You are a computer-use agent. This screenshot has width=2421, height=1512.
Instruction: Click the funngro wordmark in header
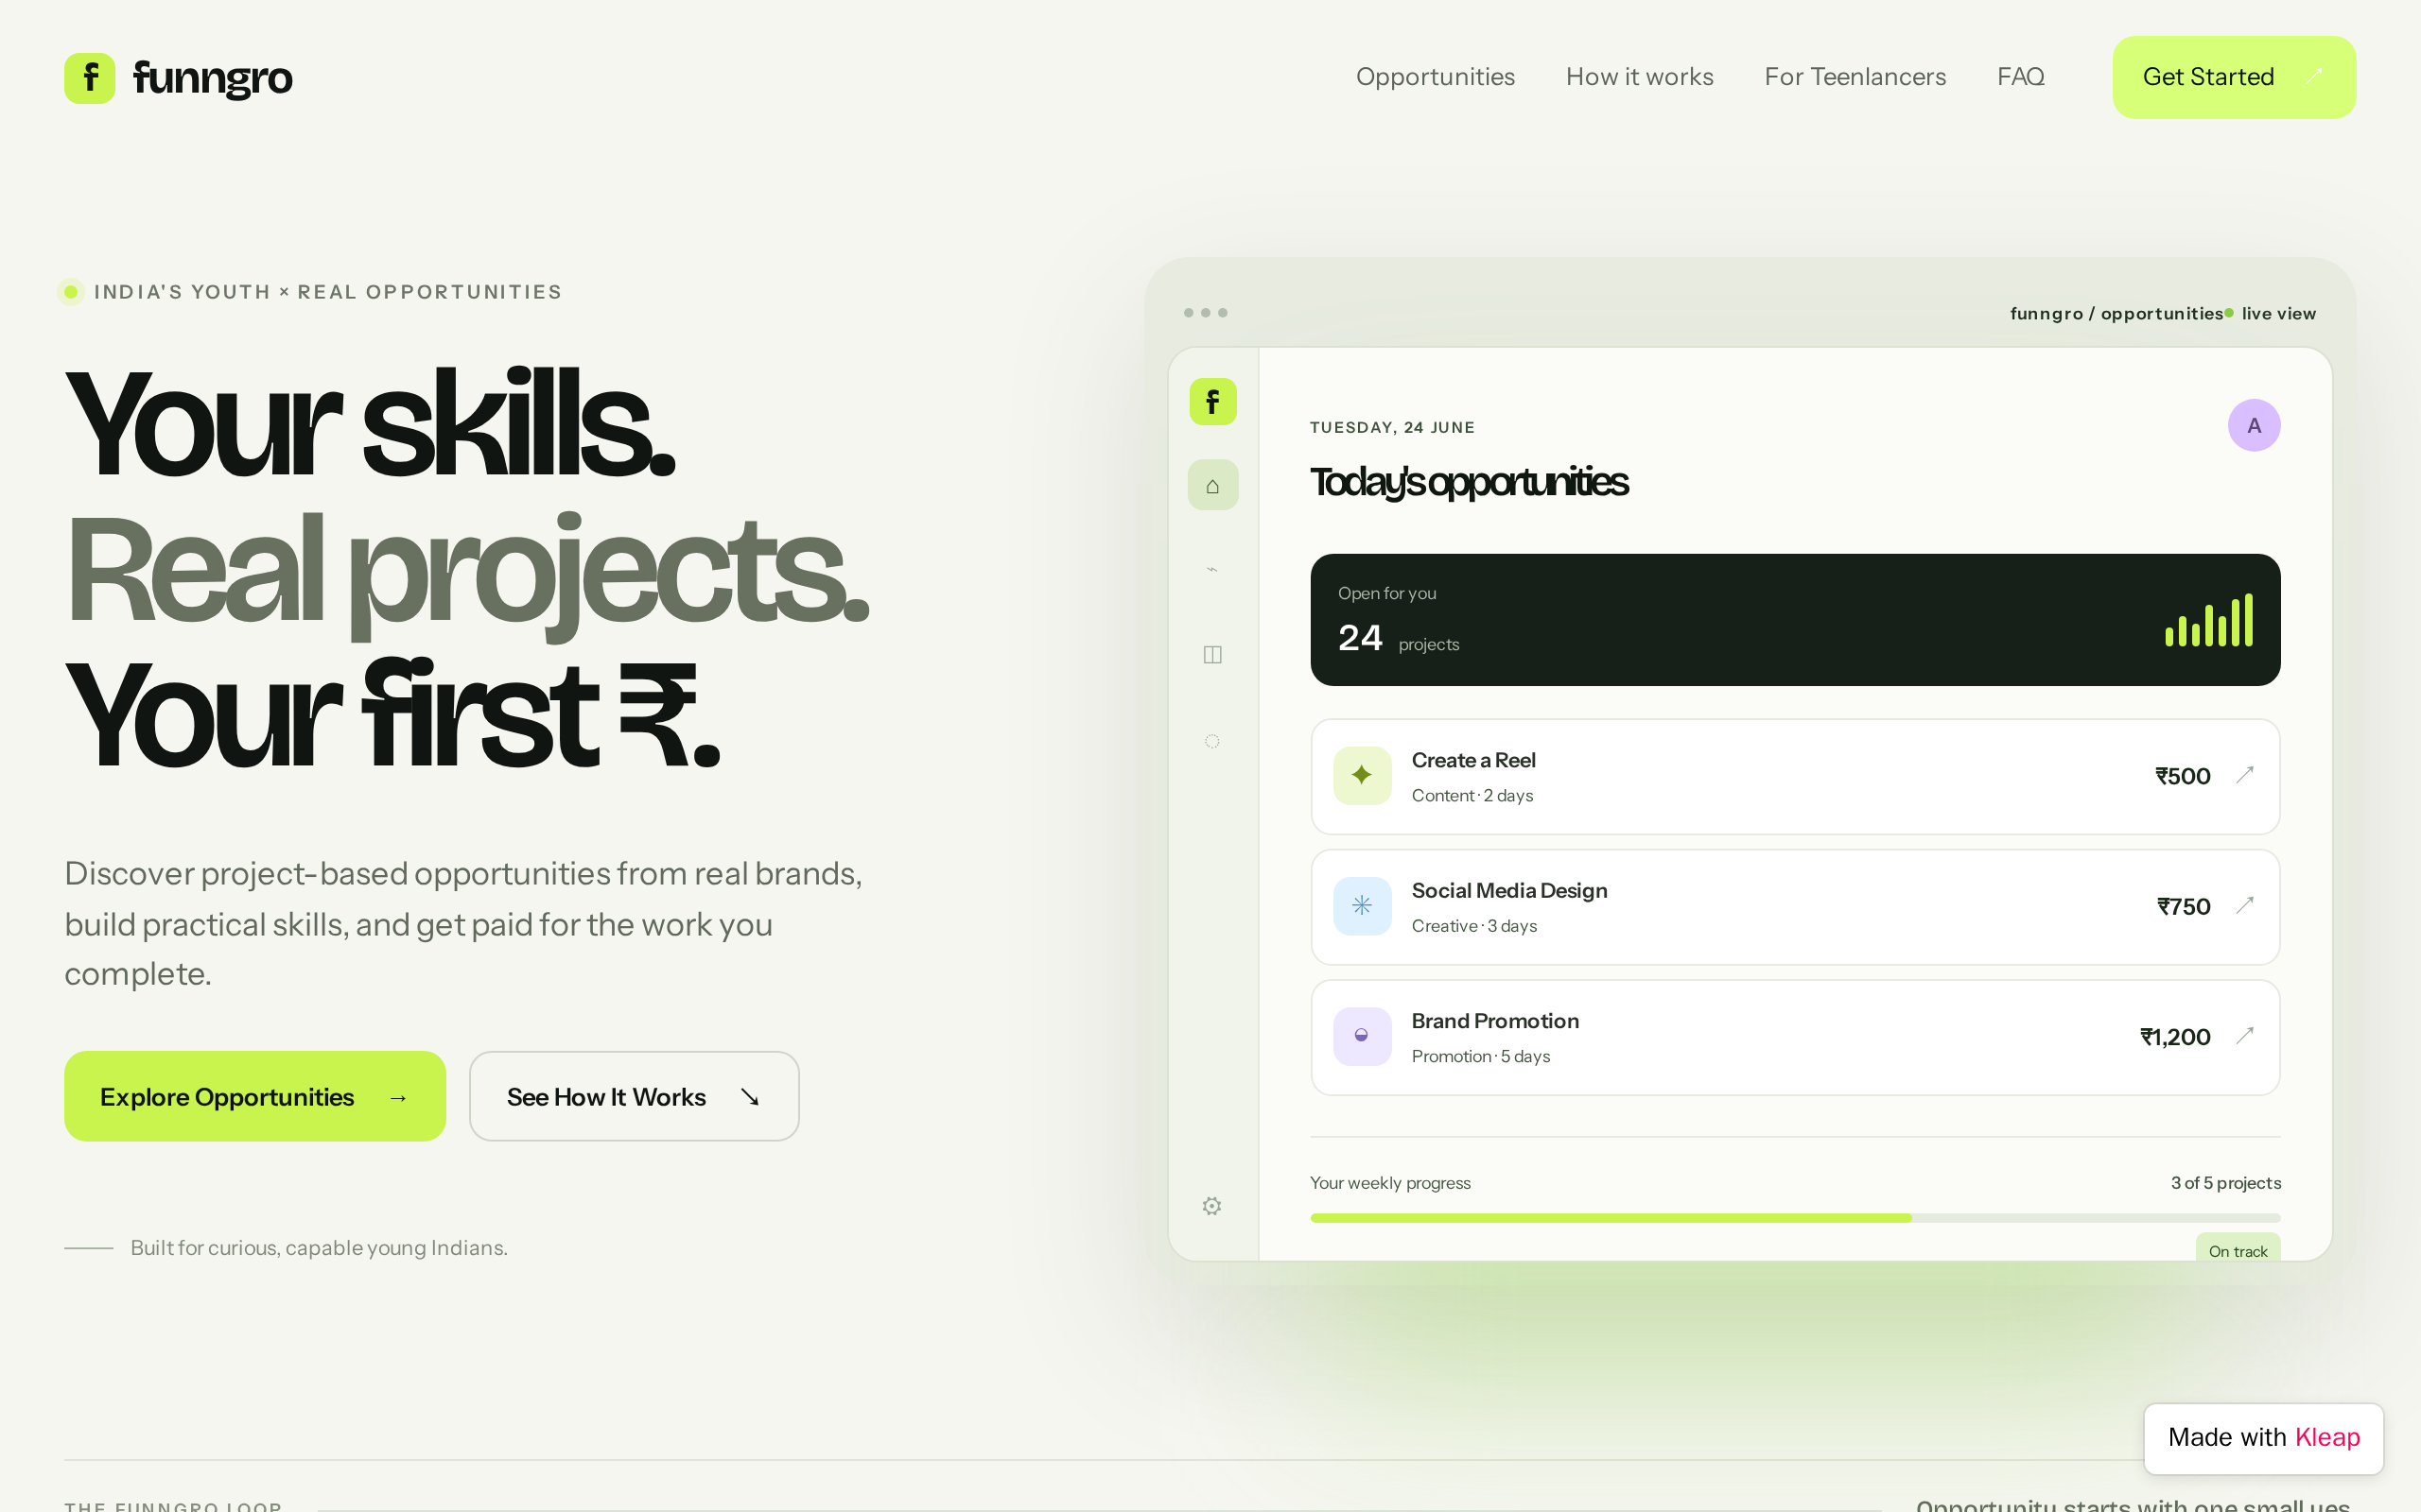click(x=212, y=78)
